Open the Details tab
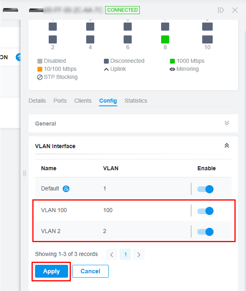This screenshot has height=291, width=246. point(37,100)
